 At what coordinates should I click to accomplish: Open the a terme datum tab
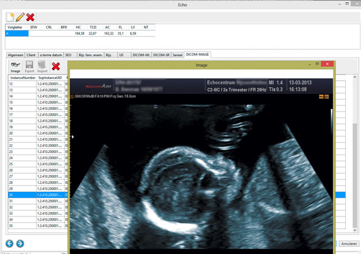51,55
